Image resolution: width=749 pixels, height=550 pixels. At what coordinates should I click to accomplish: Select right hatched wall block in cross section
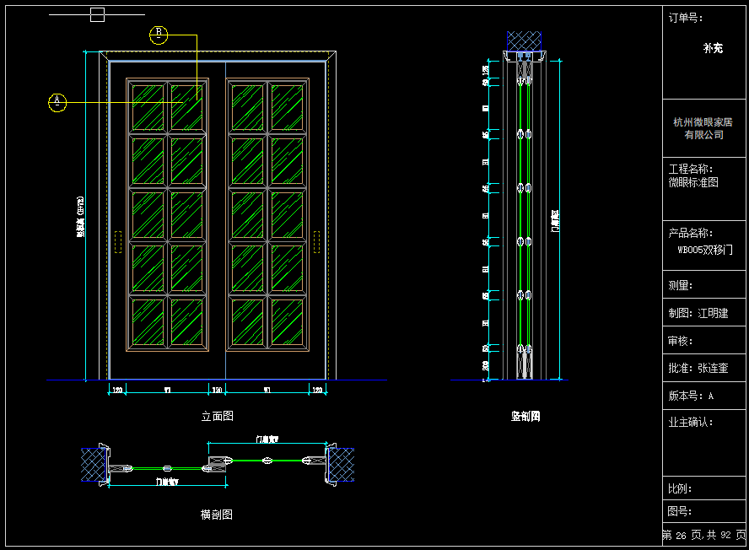tap(343, 463)
